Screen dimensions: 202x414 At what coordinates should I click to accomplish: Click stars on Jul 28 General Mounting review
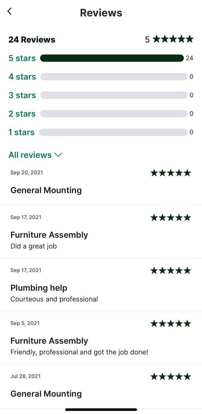pyautogui.click(x=171, y=377)
